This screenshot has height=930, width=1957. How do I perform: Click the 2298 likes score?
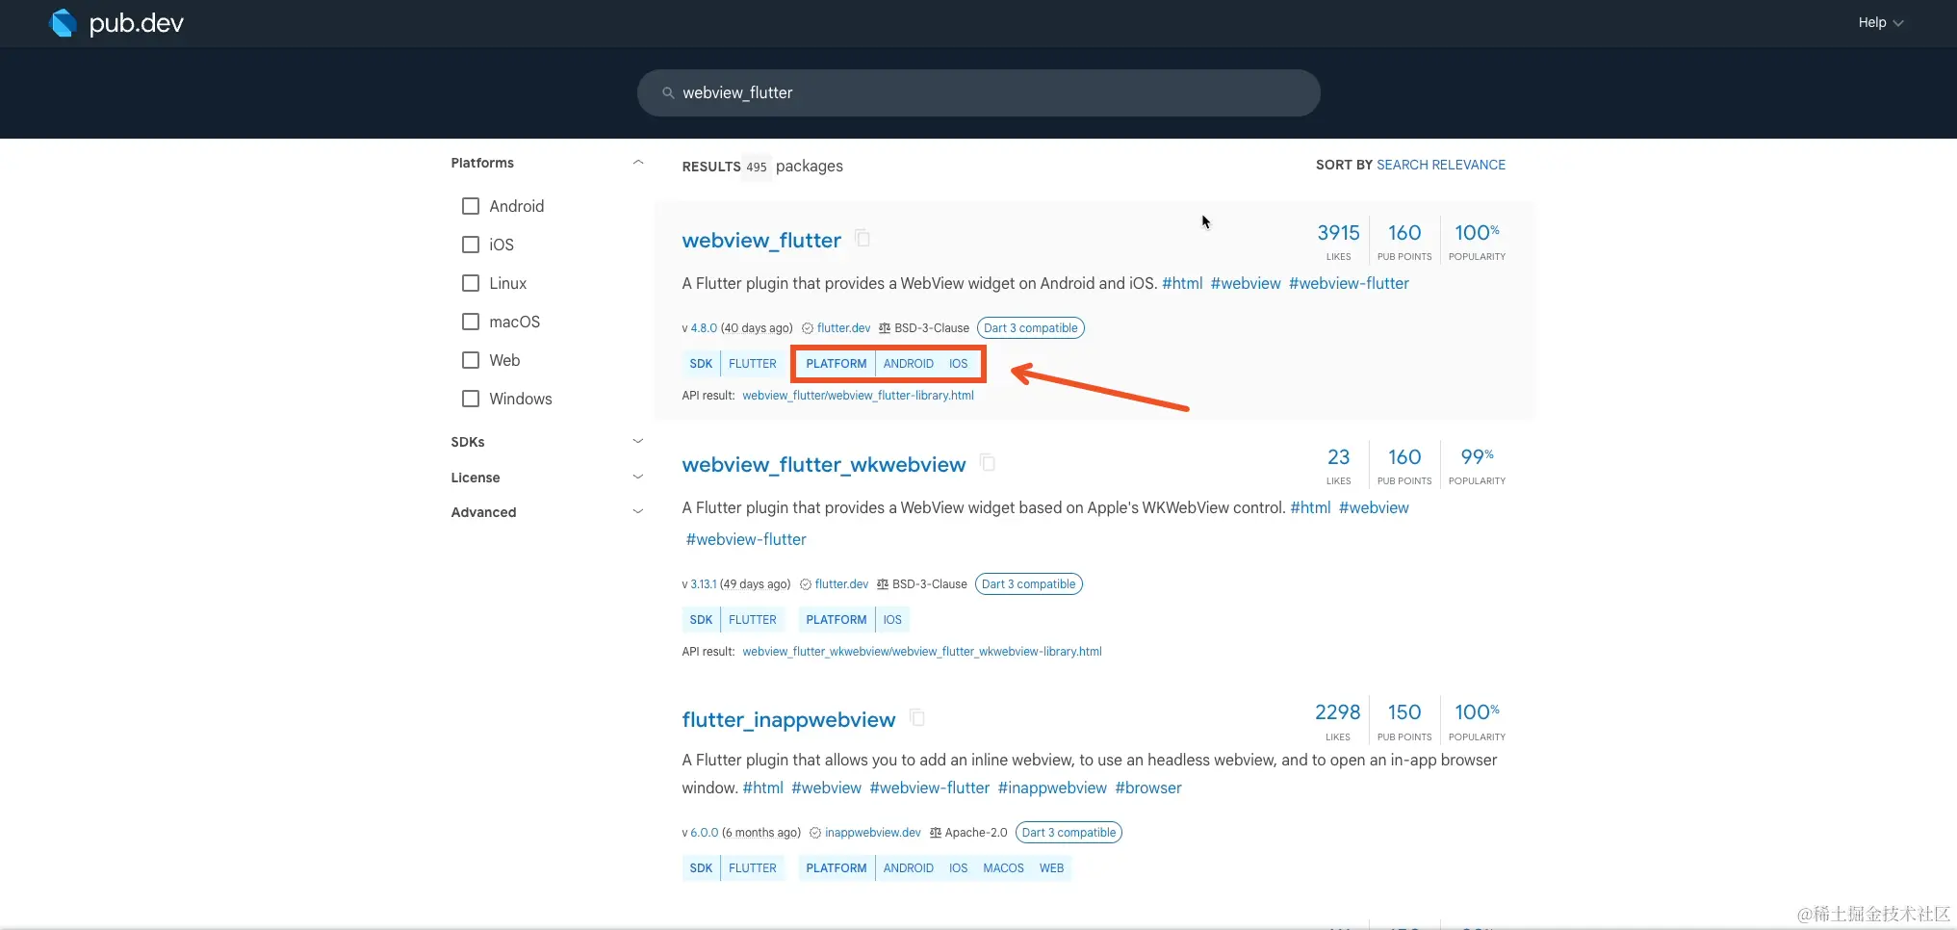(1337, 712)
